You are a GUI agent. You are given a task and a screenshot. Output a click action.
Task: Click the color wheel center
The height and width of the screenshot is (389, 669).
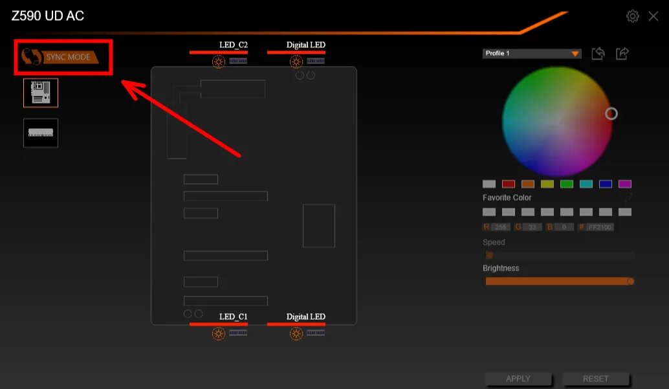pos(557,122)
